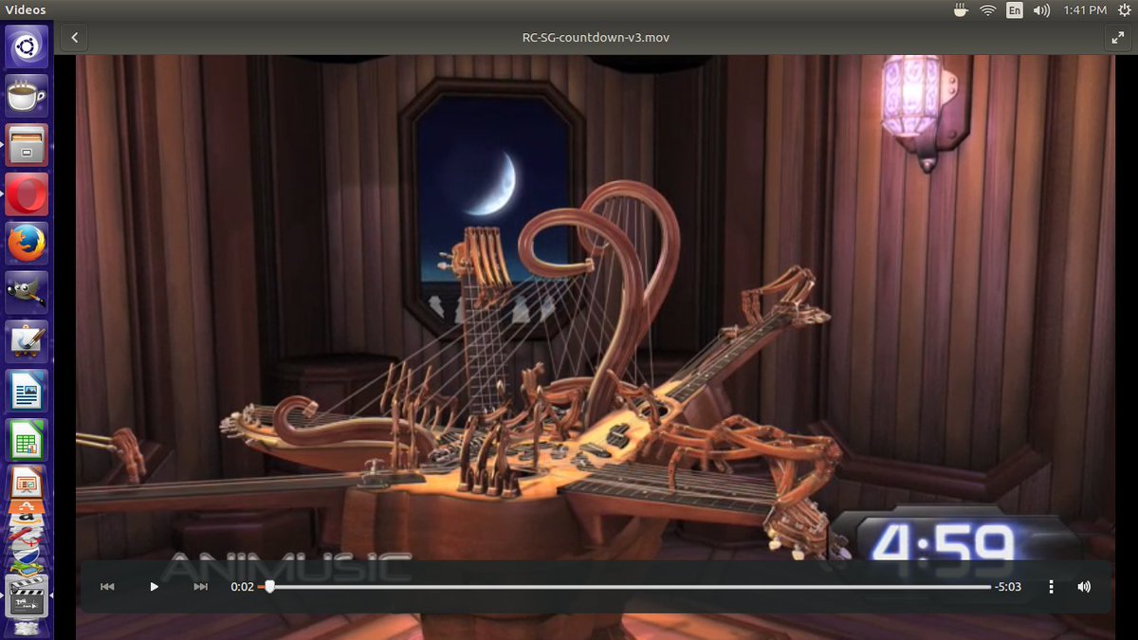The width and height of the screenshot is (1138, 640).
Task: Open the Videos app menu in top bar
Action: (26, 10)
